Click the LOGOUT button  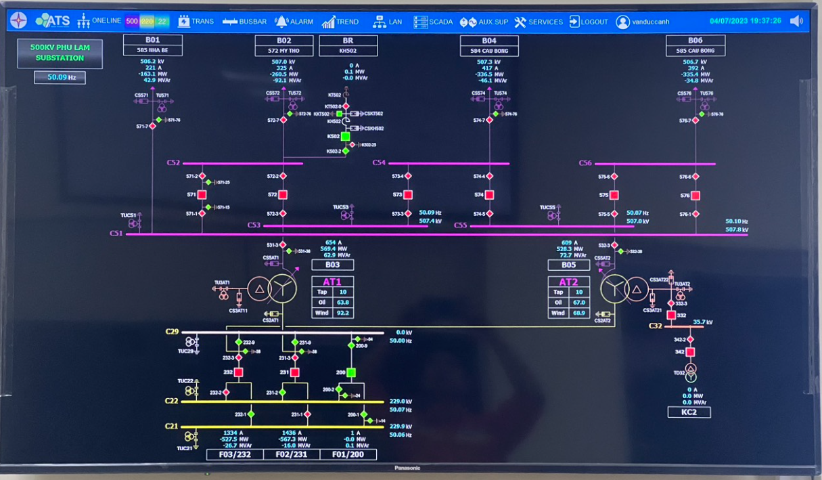pyautogui.click(x=588, y=22)
